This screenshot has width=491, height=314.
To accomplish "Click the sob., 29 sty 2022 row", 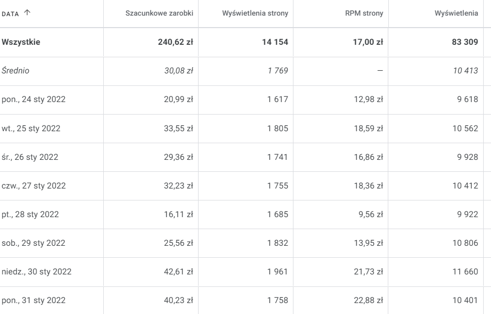I will point(32,243).
